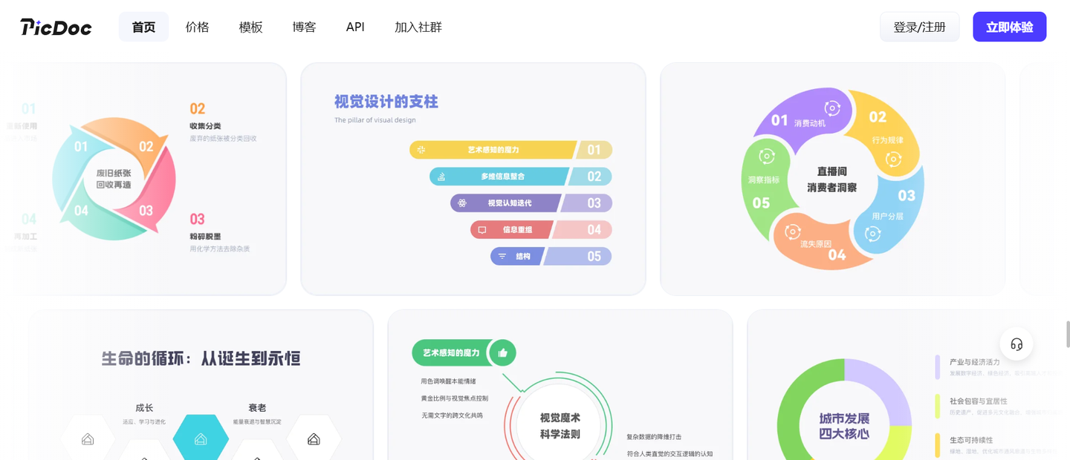Click 'The pillar of visual design' subtitle
This screenshot has width=1070, height=460.
(375, 120)
